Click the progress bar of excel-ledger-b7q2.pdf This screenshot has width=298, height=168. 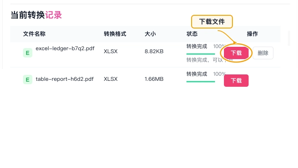pyautogui.click(x=201, y=54)
